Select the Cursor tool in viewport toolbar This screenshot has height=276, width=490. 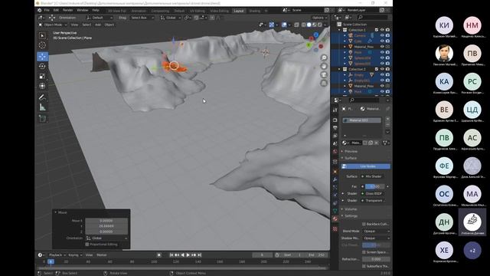coord(43,45)
